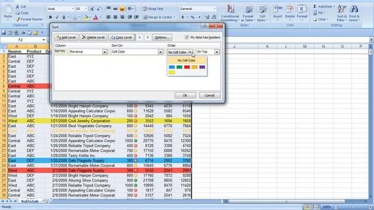Open the Insert cells menu
This screenshot has width=374, height=210.
(x=278, y=13)
